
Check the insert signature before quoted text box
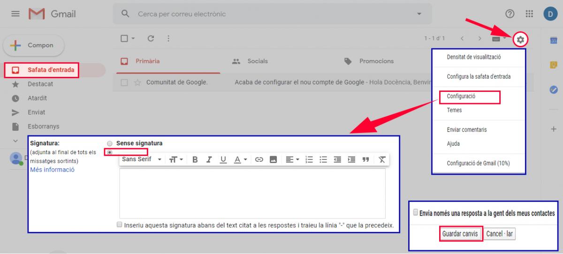click(x=120, y=225)
